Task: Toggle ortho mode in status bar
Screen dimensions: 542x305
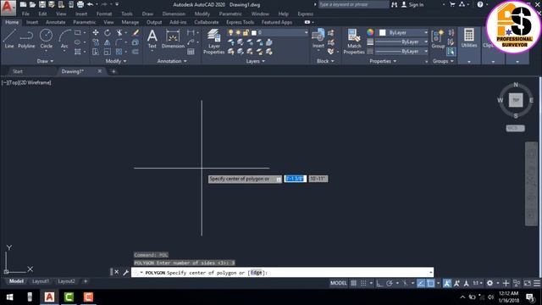Action: (x=379, y=283)
